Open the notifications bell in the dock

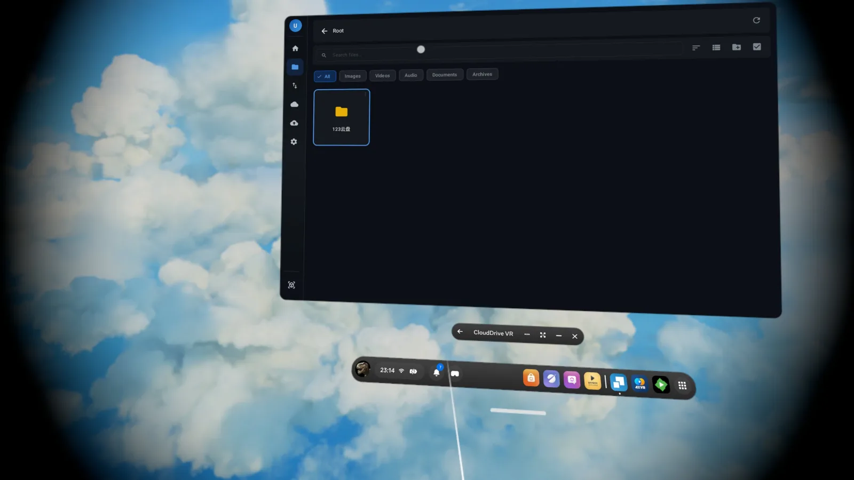437,372
